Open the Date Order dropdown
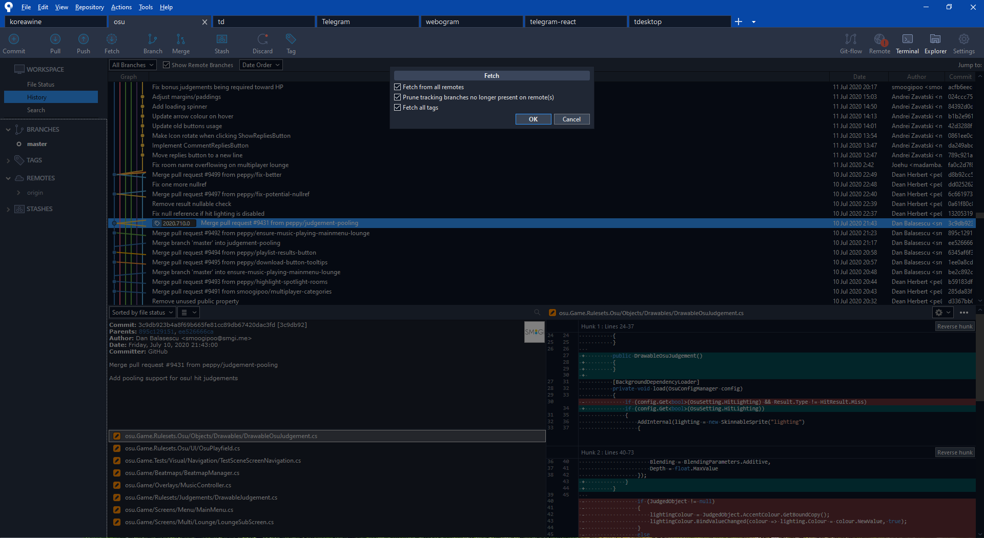 pyautogui.click(x=260, y=65)
